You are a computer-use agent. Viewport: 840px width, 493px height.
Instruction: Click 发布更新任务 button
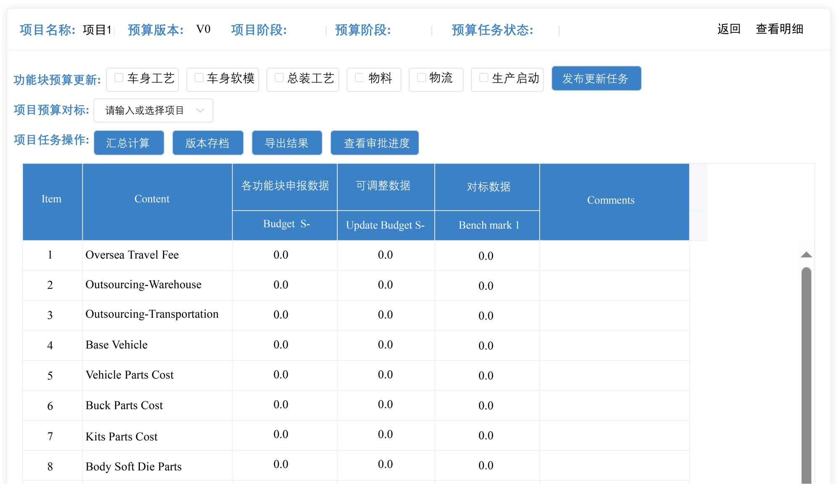click(x=596, y=79)
